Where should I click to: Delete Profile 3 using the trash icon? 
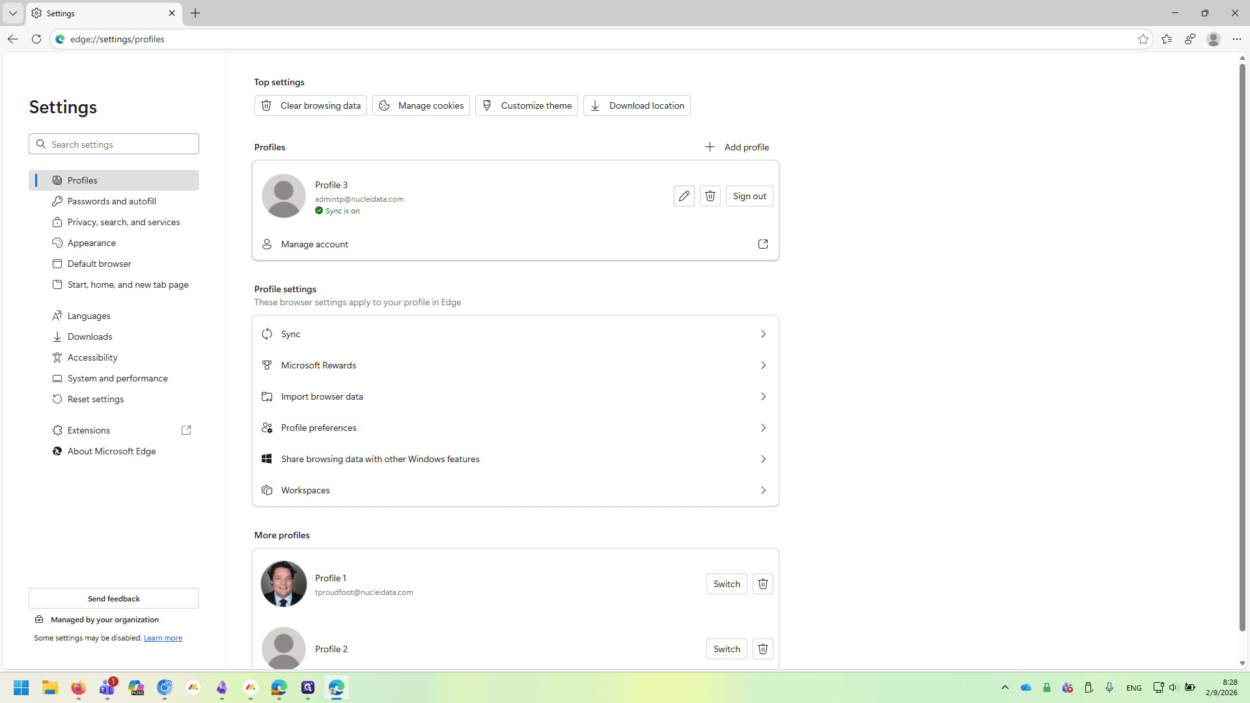pos(710,196)
